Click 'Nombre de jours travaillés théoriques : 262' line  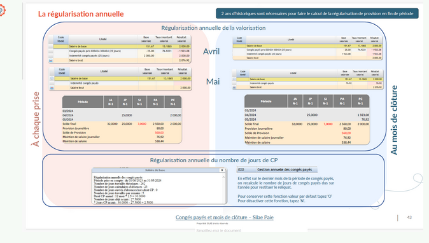pos(120,184)
